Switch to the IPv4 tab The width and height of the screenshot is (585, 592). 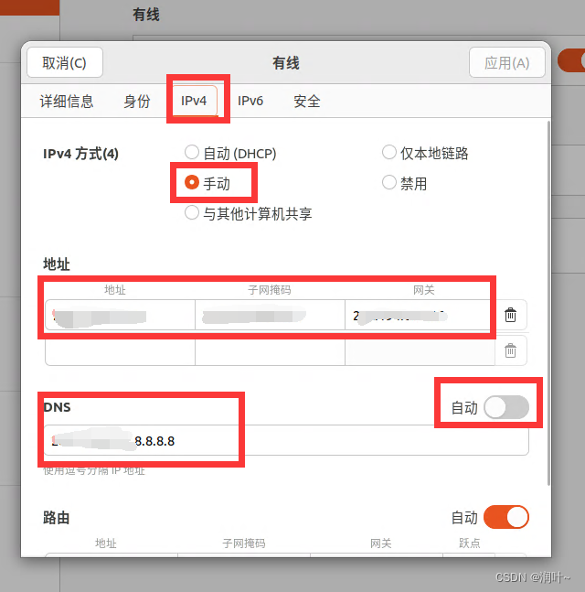[194, 101]
